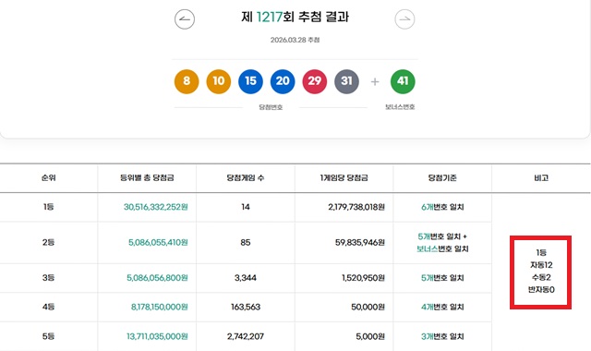Click the blue ball number 20
Viewport: 591px width, 351px height.
pos(283,81)
